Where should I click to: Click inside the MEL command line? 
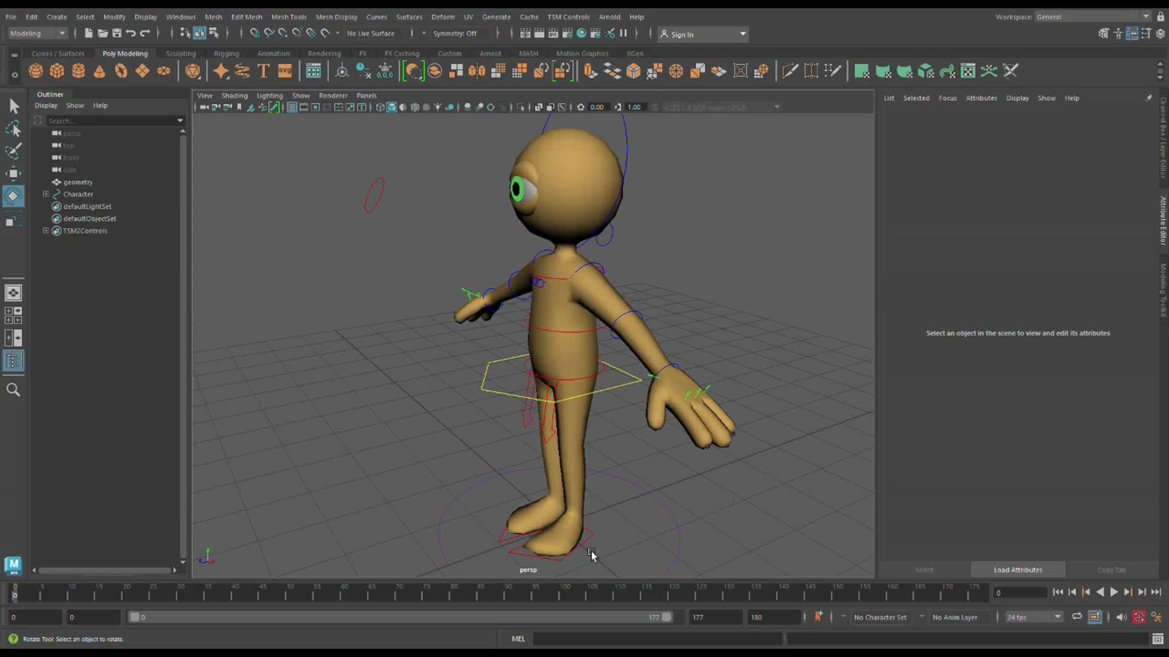[658, 639]
